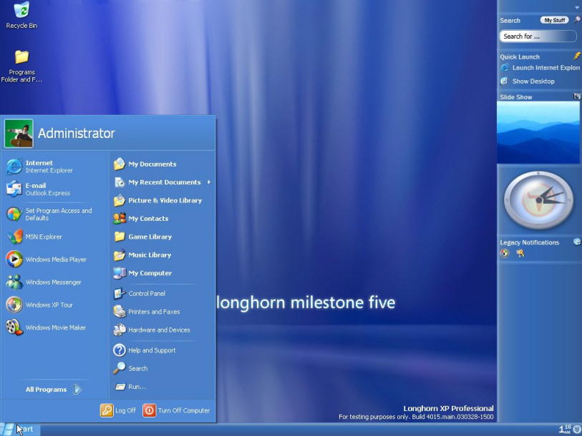Screen dimensions: 582x436
Task: Click the Quick Launch lightning icon
Action: pos(577,56)
